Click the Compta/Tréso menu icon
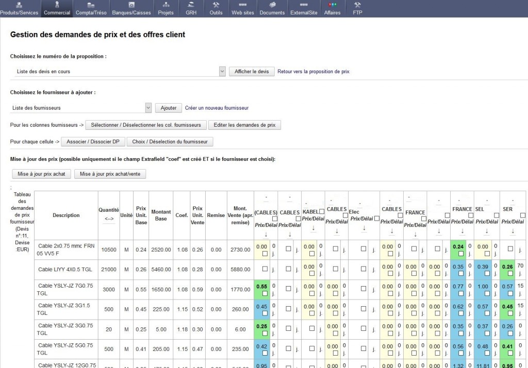The height and width of the screenshot is (368, 528). pyautogui.click(x=90, y=5)
